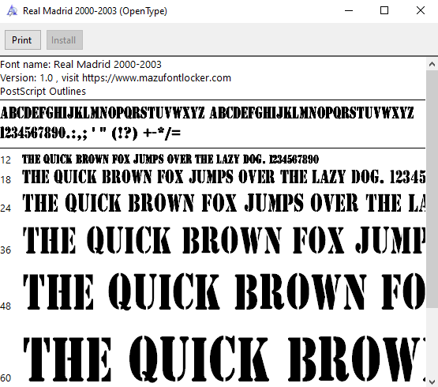Click the vertical scrollbar thumb
The width and height of the screenshot is (438, 387).
click(x=432, y=189)
